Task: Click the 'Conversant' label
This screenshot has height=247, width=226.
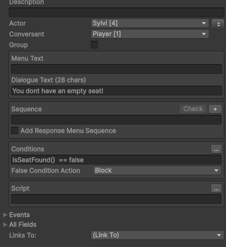Action: tap(26, 34)
